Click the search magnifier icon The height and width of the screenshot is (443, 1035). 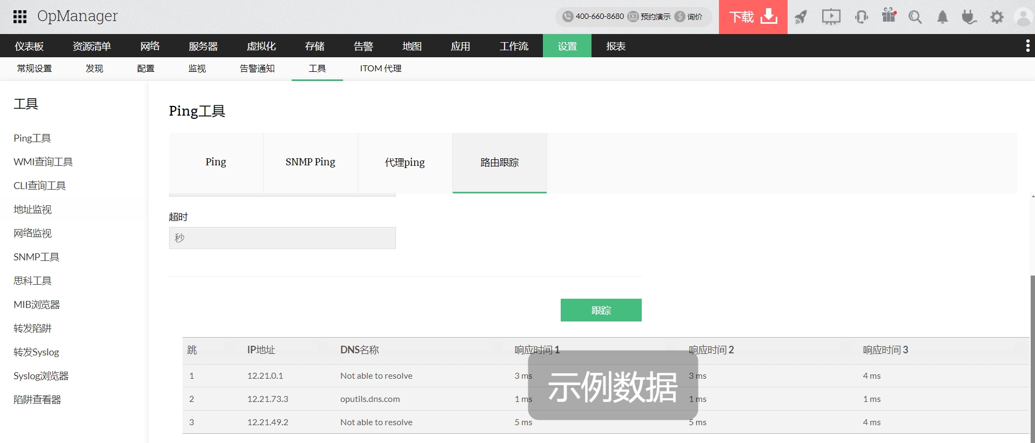coord(915,17)
